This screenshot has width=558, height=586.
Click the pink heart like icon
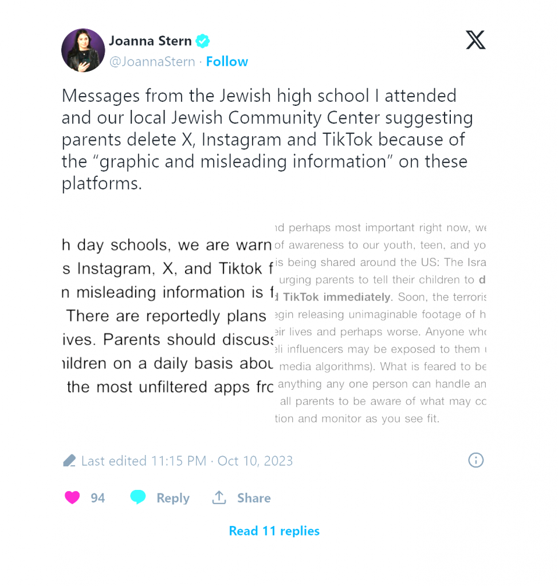pyautogui.click(x=72, y=497)
